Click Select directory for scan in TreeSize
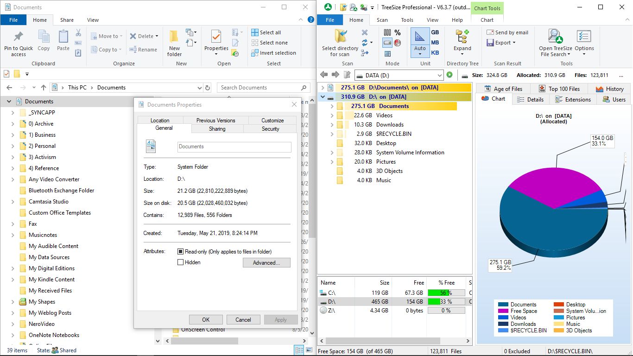This screenshot has width=633, height=356. [340, 43]
